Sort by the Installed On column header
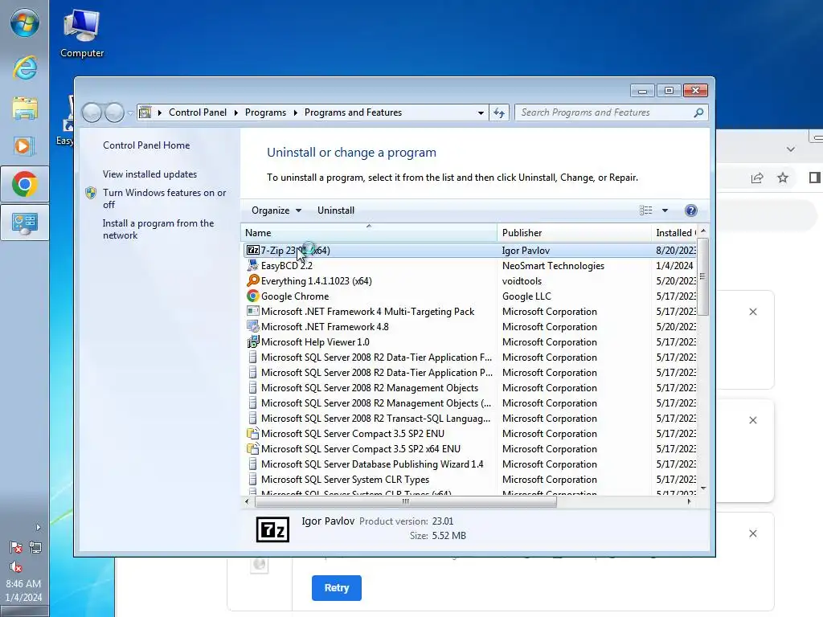 674,232
